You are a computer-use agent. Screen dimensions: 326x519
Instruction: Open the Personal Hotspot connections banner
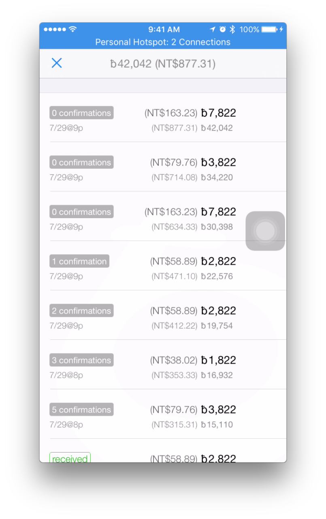pyautogui.click(x=163, y=42)
